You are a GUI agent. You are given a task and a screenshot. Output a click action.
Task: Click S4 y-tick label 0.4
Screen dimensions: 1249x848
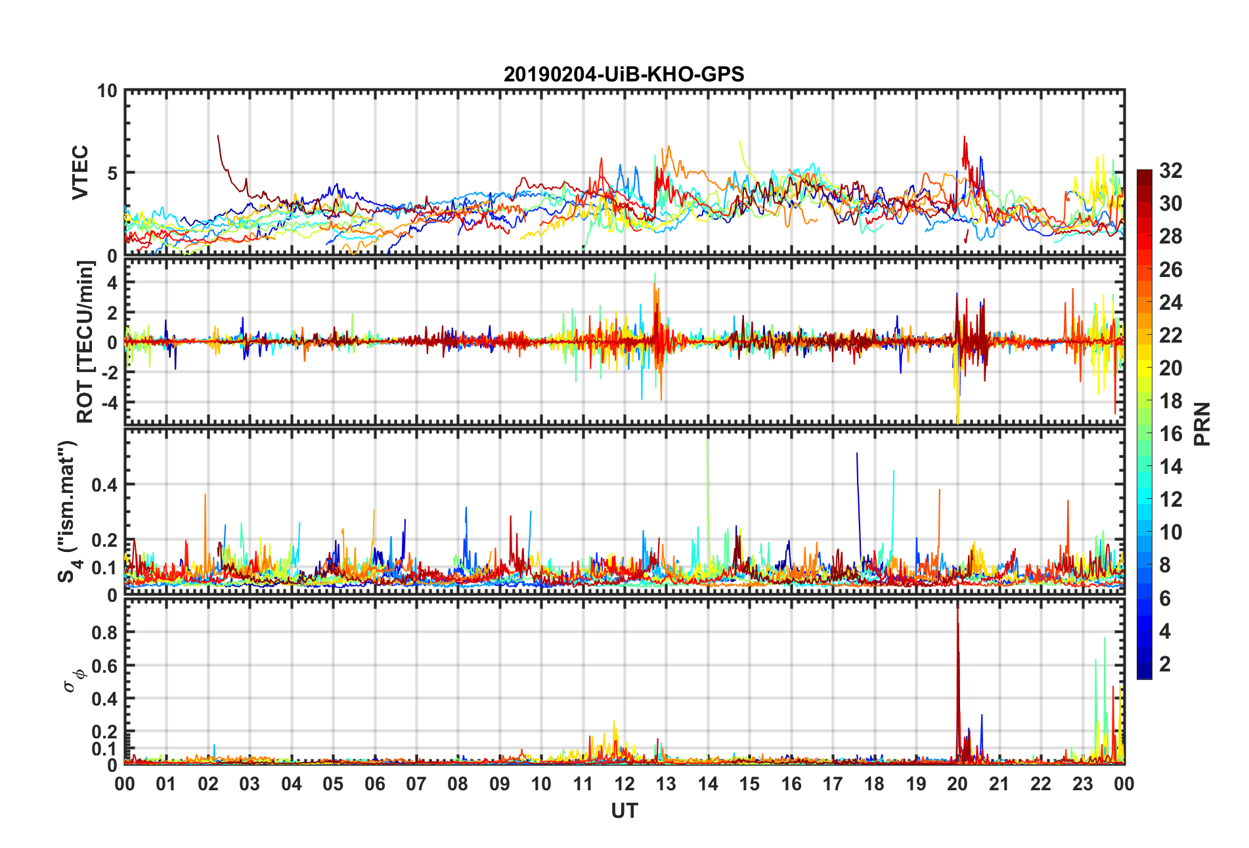click(104, 485)
